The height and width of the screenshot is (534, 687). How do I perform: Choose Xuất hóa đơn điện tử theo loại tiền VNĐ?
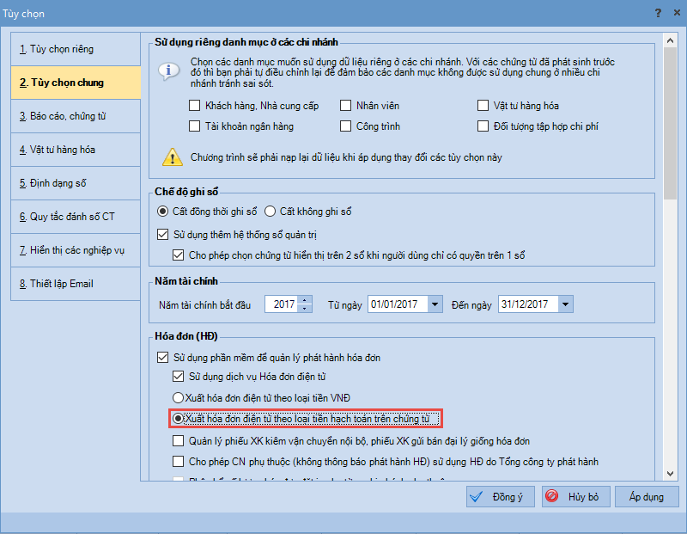(x=179, y=398)
